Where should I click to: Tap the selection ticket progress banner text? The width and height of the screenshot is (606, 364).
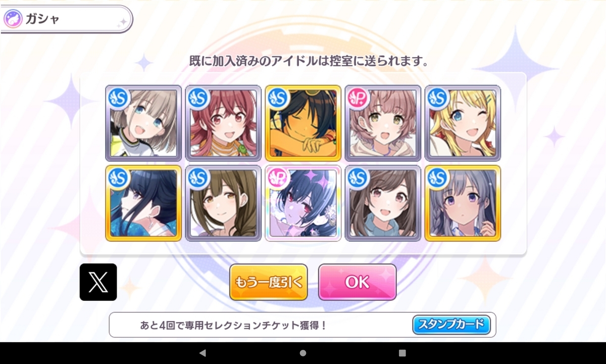click(233, 325)
